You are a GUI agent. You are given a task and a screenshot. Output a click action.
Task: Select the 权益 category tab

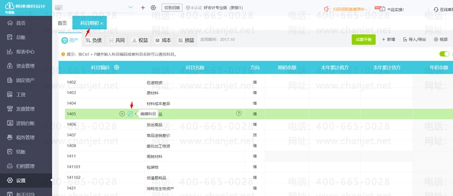(140, 40)
